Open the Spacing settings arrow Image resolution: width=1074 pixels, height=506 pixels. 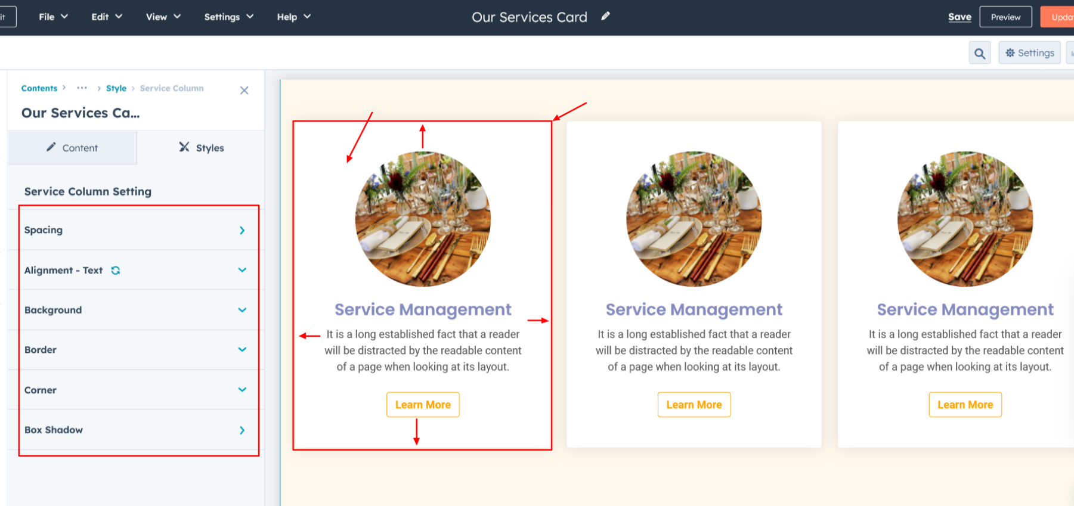pyautogui.click(x=242, y=230)
